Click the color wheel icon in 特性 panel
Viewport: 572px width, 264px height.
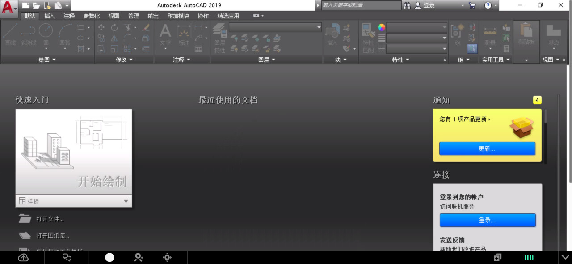381,27
